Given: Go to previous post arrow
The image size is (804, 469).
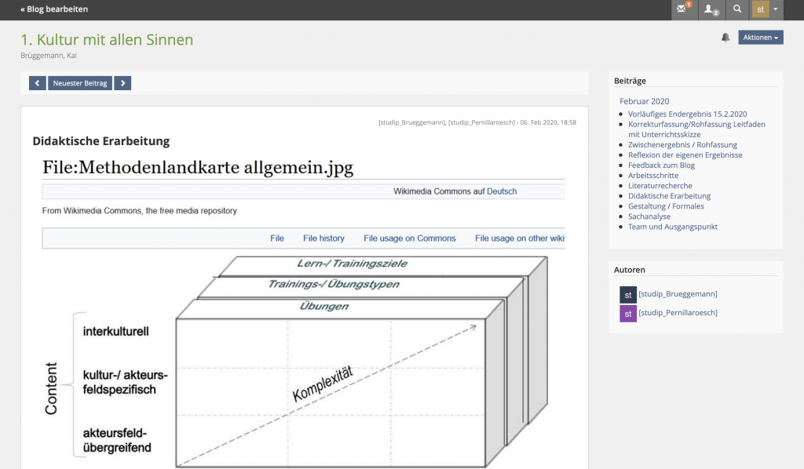Looking at the screenshot, I should [38, 83].
